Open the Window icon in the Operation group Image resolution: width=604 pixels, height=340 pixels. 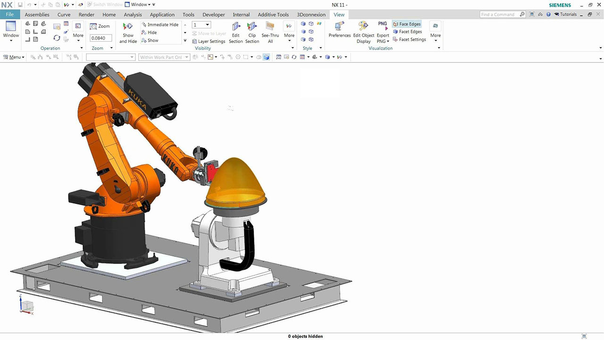[x=10, y=26]
